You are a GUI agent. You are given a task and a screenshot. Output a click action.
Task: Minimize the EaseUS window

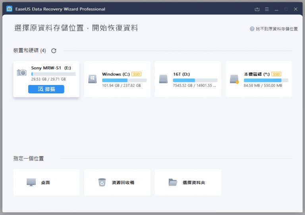point(276,9)
